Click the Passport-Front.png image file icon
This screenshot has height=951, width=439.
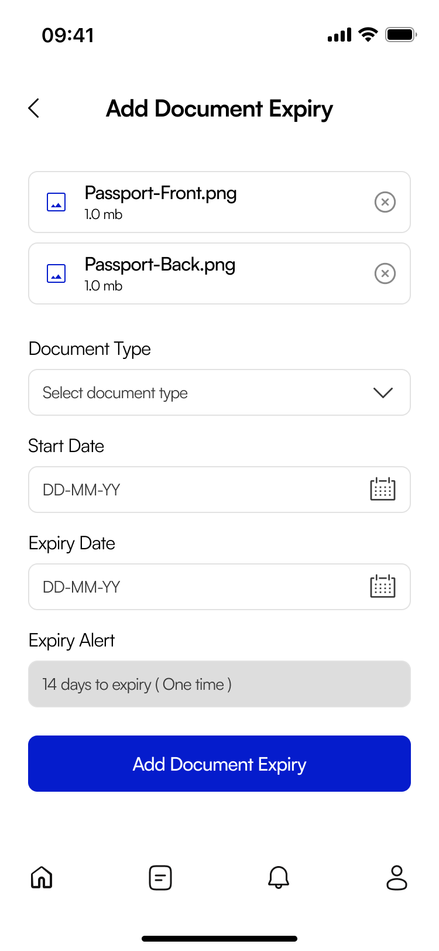click(56, 202)
